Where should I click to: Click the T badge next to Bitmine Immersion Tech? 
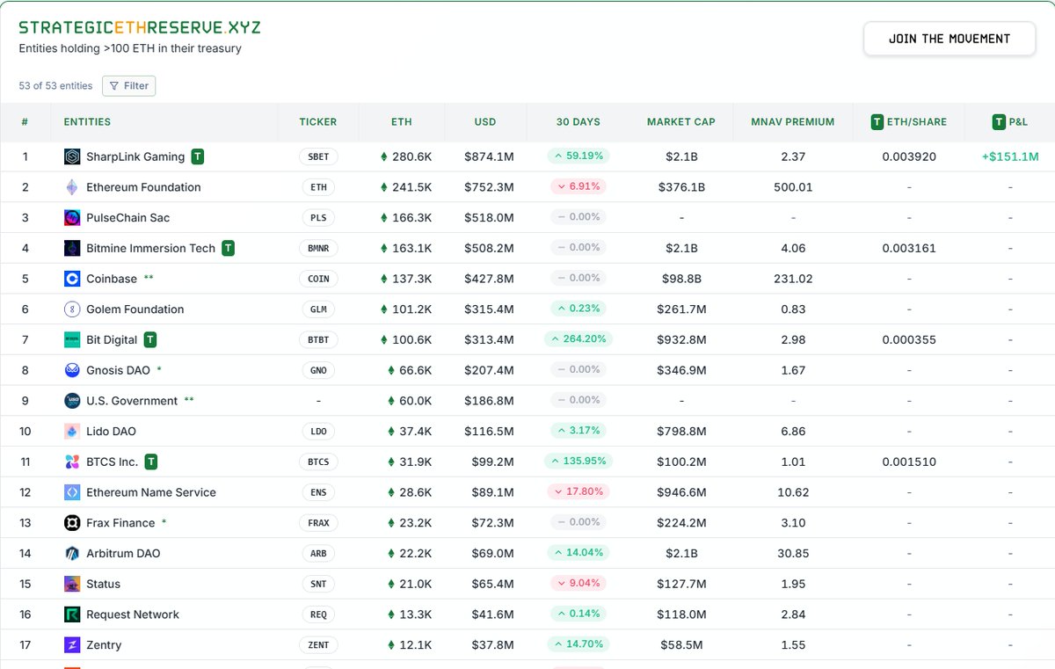(x=229, y=248)
